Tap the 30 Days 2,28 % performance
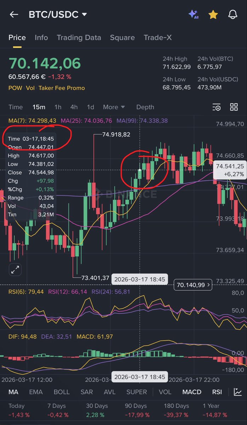Viewport: 247px width, 425px height. coord(97,410)
